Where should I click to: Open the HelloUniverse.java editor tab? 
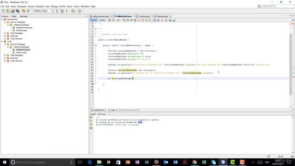(100, 17)
